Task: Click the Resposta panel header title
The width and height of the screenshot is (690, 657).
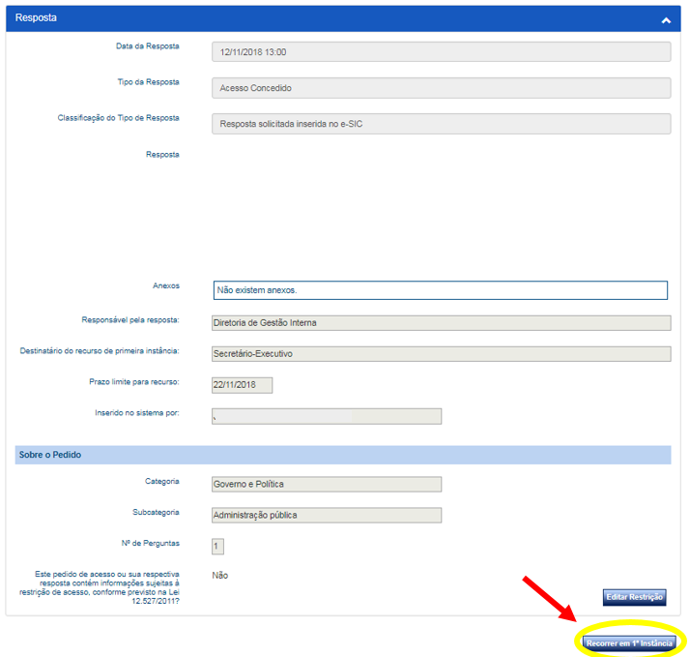Action: pyautogui.click(x=36, y=18)
